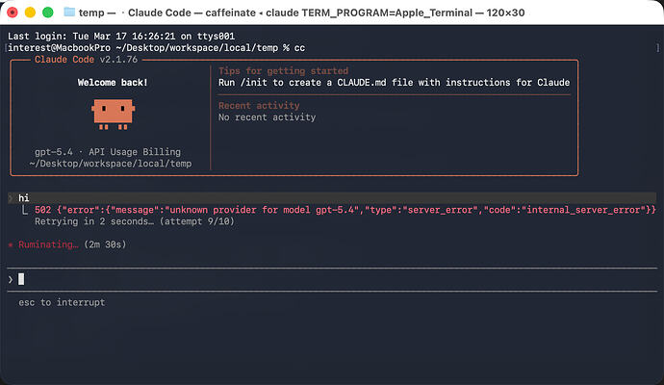
Task: Click the 'Last login: Tue Mar 17' line
Action: pos(121,37)
